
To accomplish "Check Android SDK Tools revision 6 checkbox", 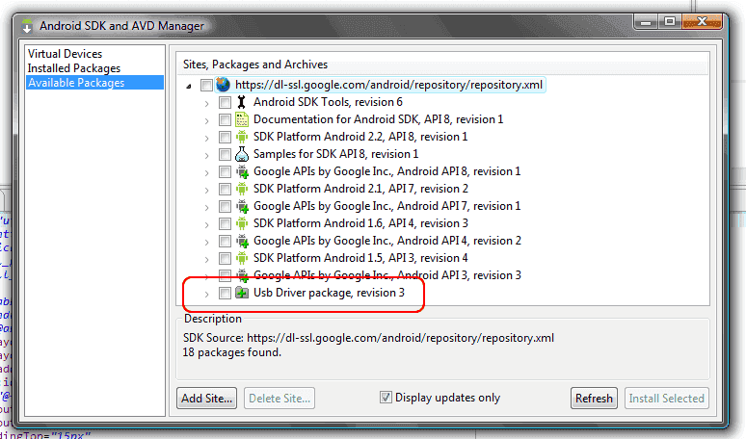I will click(225, 102).
